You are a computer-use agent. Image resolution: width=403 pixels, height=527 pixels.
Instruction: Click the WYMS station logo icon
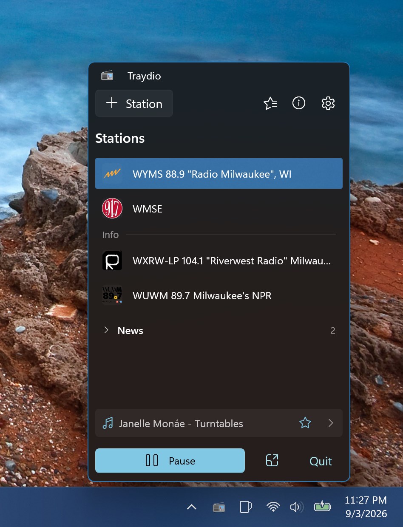click(112, 173)
